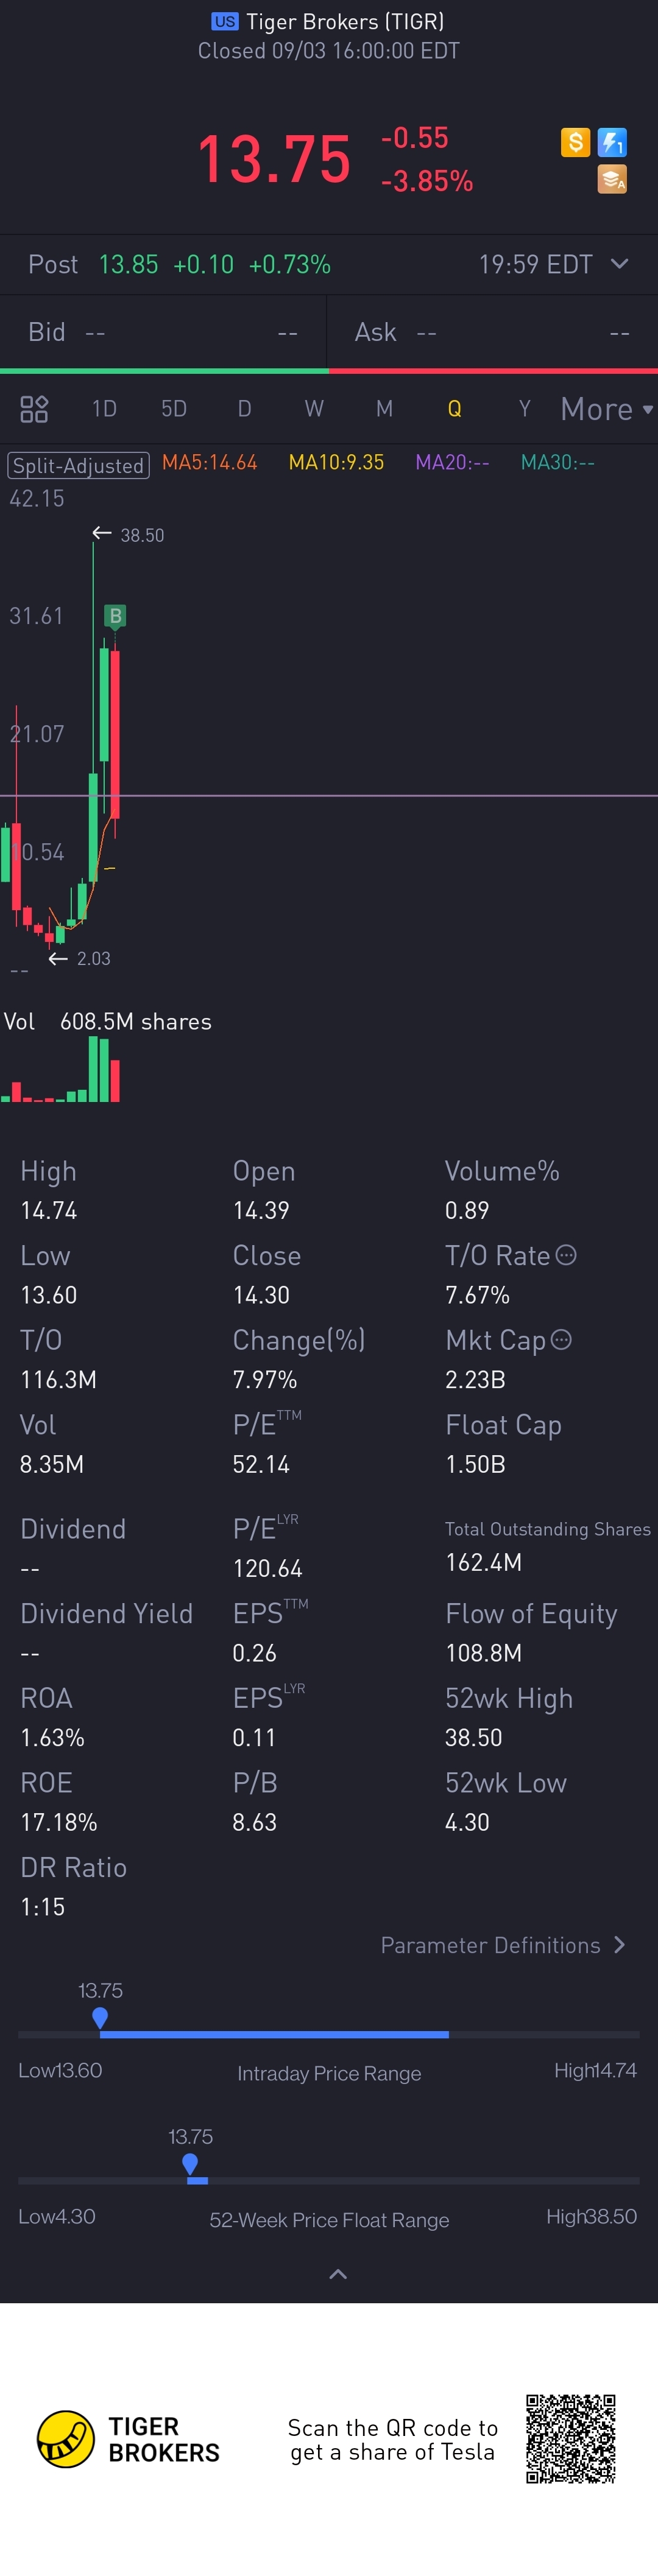This screenshot has width=658, height=2576.
Task: Tap the T/O Rate info icon
Action: pyautogui.click(x=566, y=1255)
